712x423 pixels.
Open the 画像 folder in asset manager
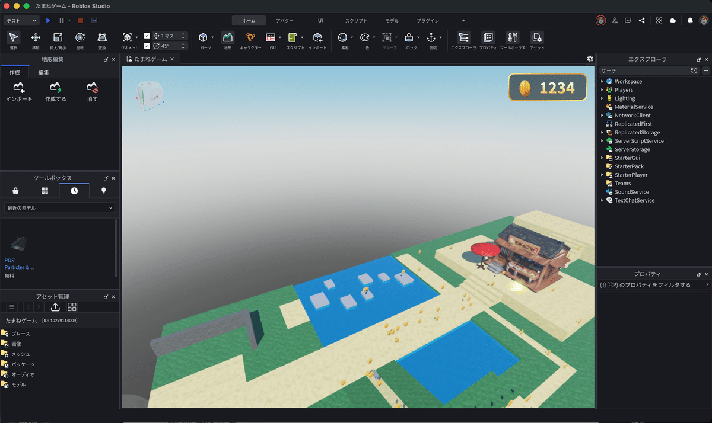click(x=17, y=344)
